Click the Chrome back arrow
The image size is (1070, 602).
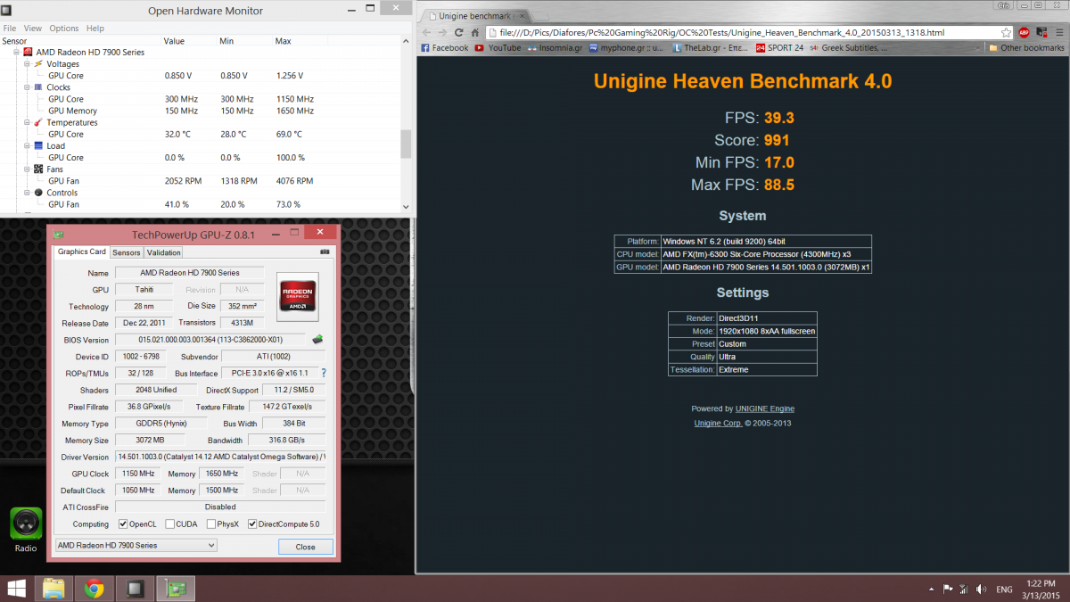point(426,33)
